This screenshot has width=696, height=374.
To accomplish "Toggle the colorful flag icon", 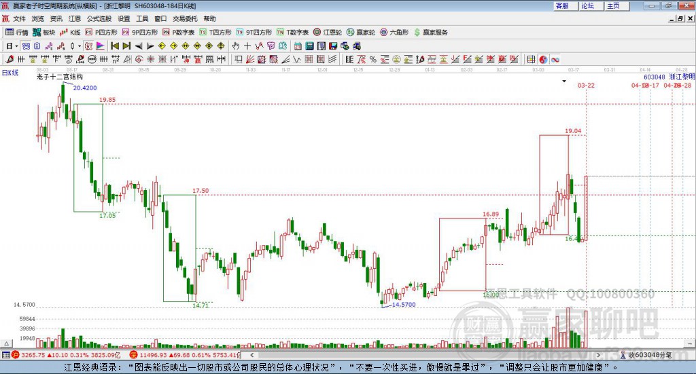I will pyautogui.click(x=101, y=46).
